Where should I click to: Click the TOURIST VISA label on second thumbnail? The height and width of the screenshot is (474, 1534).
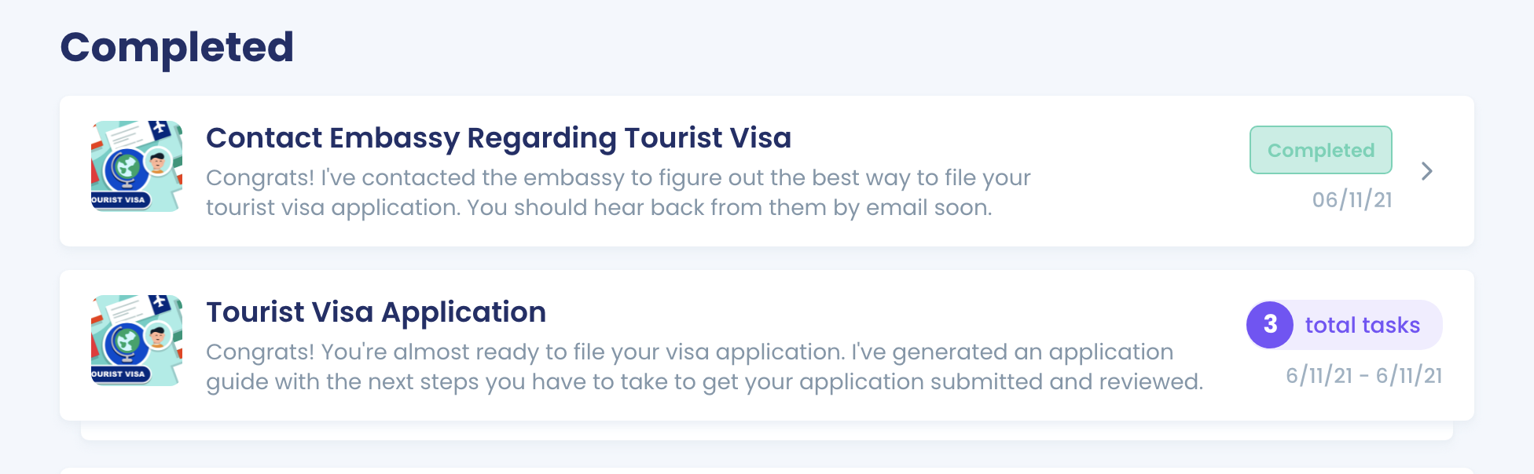pyautogui.click(x=119, y=374)
